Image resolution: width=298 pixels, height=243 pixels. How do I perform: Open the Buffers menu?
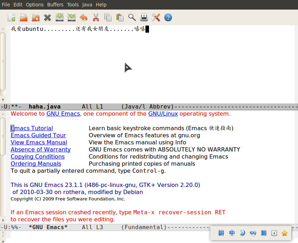click(55, 5)
